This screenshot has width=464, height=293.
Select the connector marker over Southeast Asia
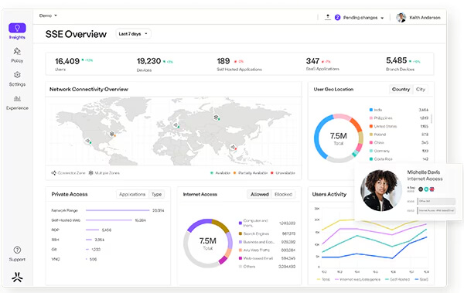coord(234,147)
